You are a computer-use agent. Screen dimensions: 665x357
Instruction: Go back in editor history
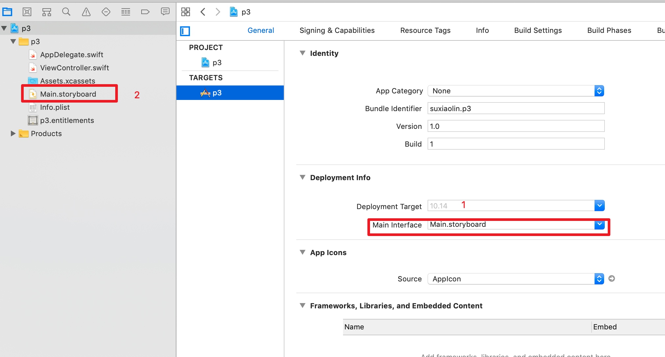click(x=203, y=12)
